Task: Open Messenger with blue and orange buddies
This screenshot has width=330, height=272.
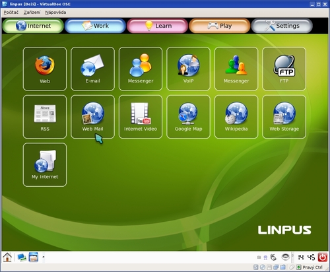Action: pyautogui.click(x=141, y=69)
